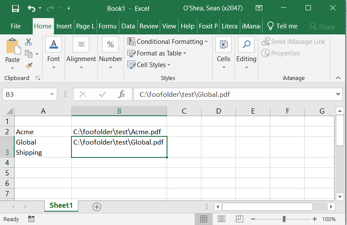Open the Litera ribbon tab
The width and height of the screenshot is (347, 225).
tap(229, 26)
